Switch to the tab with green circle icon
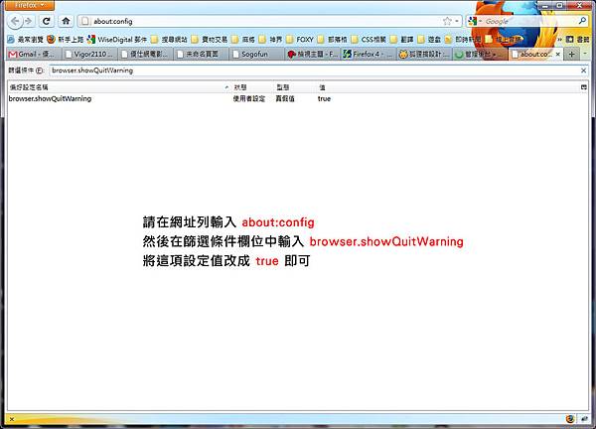Image resolution: width=596 pixels, height=429 pixels. 480,55
